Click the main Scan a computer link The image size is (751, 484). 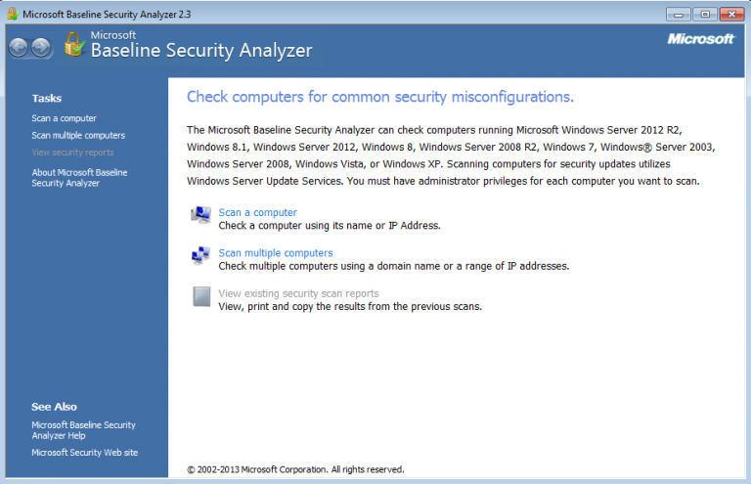point(257,212)
